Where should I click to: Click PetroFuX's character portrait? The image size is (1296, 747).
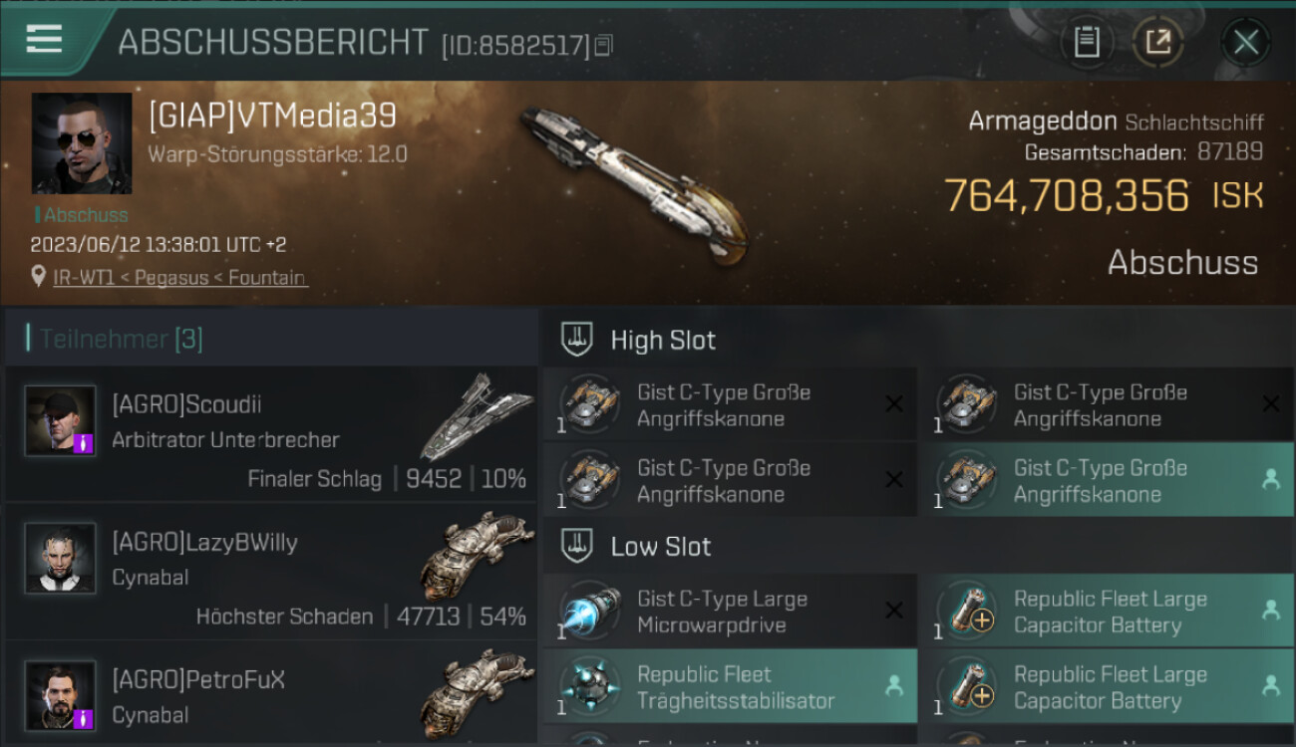61,695
